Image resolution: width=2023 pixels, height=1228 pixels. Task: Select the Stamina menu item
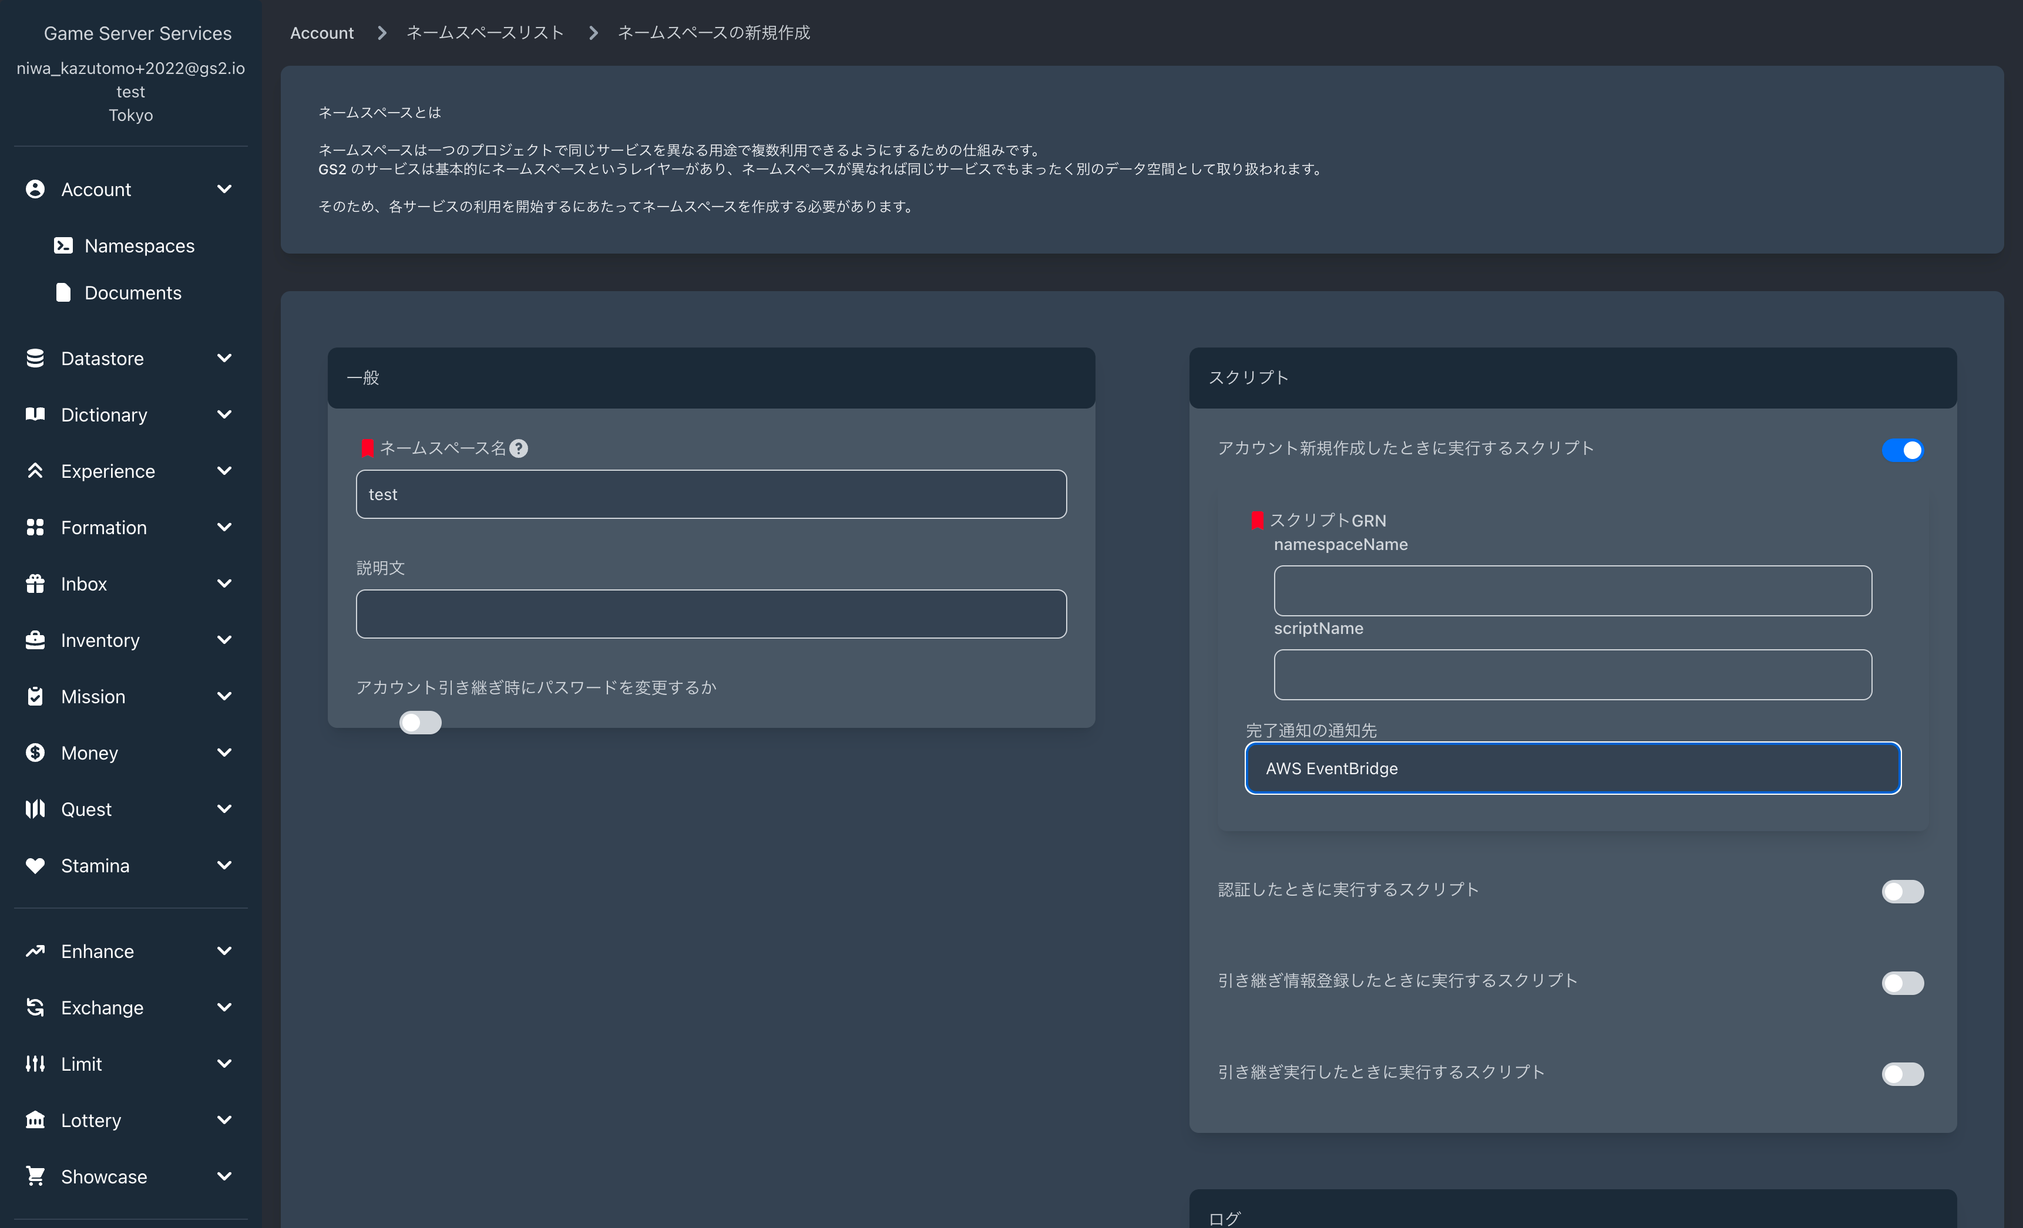point(95,866)
